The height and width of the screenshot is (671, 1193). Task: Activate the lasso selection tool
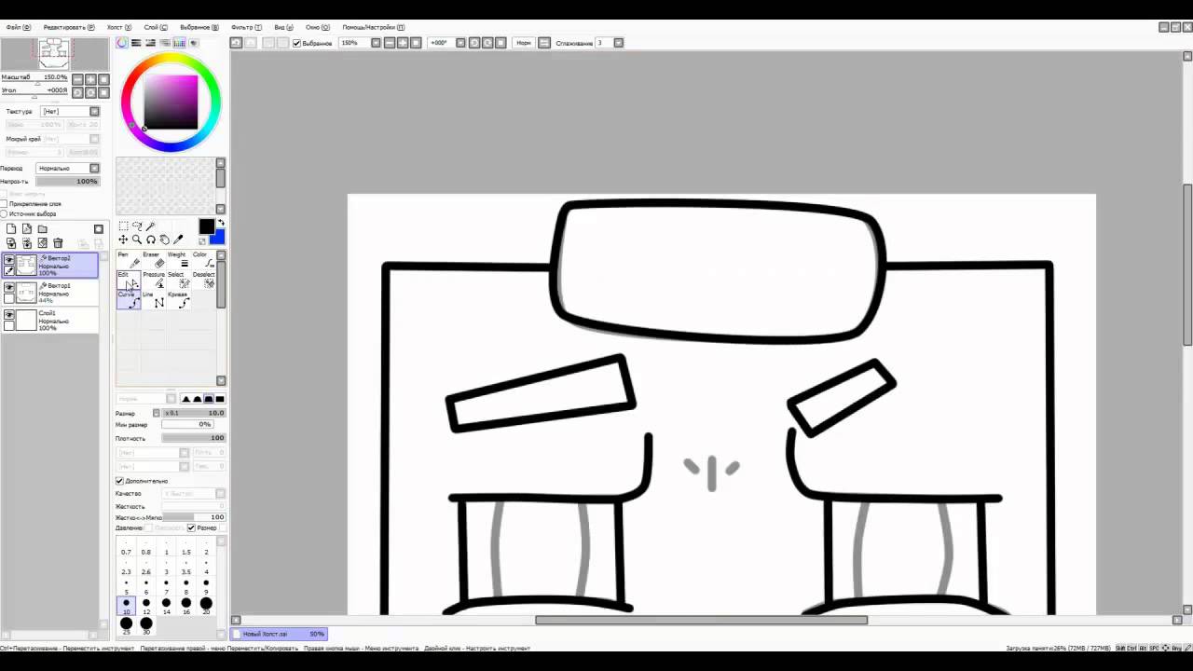point(137,226)
